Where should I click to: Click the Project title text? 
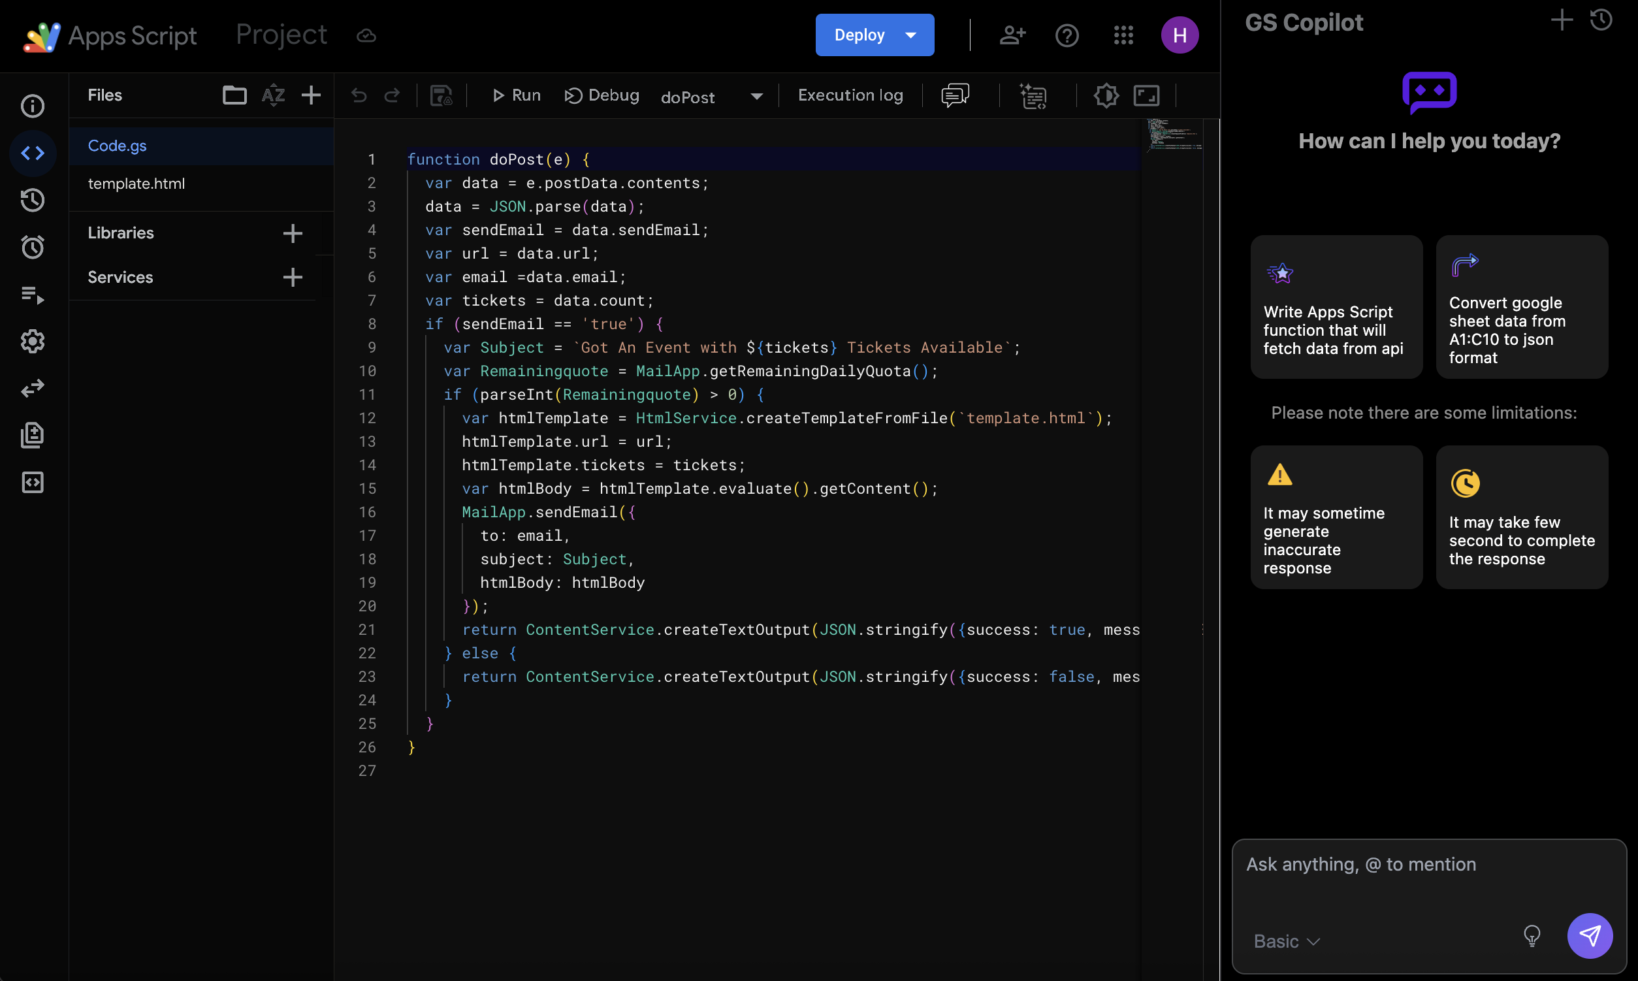coord(281,35)
